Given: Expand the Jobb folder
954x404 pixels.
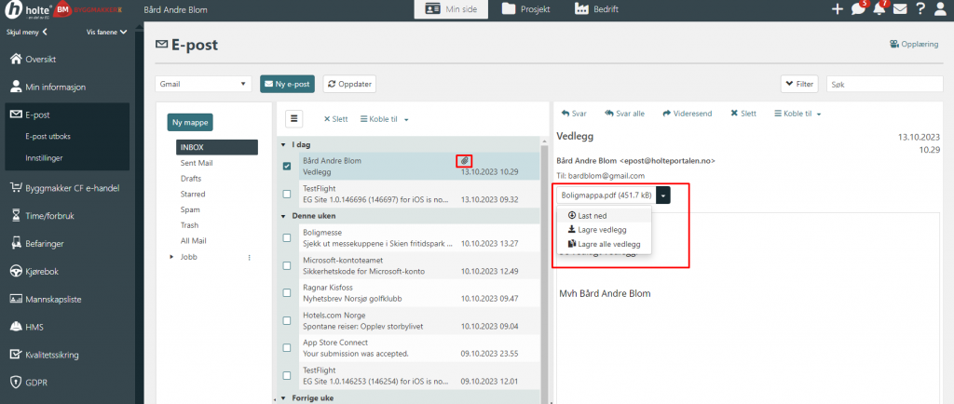Looking at the screenshot, I should click(171, 257).
